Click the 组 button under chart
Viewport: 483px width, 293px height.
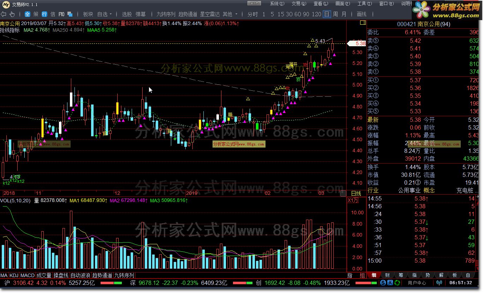click(x=362, y=275)
